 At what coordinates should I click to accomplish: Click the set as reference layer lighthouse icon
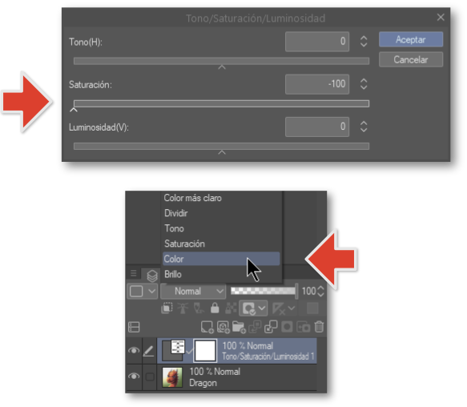pyautogui.click(x=183, y=308)
